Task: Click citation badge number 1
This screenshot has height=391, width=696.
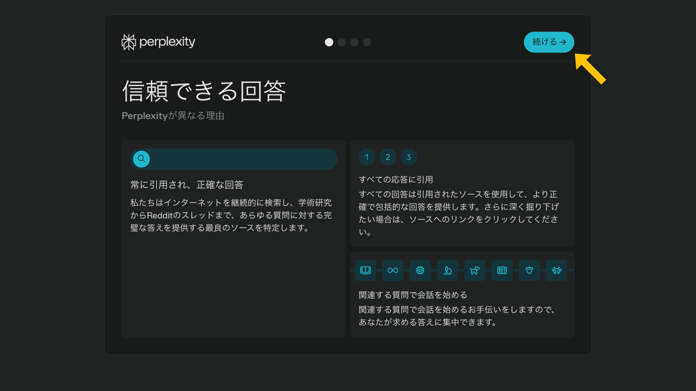Action: point(366,157)
